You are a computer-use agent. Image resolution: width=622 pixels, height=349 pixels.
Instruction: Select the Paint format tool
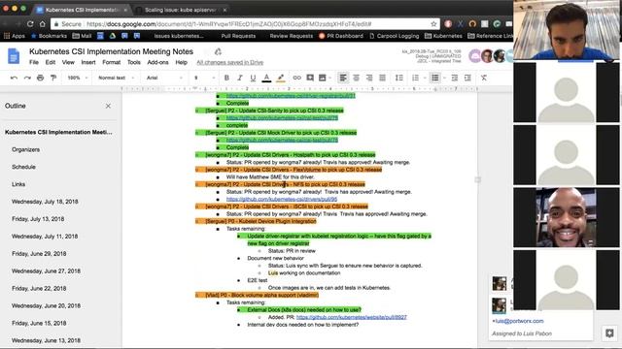click(x=53, y=78)
